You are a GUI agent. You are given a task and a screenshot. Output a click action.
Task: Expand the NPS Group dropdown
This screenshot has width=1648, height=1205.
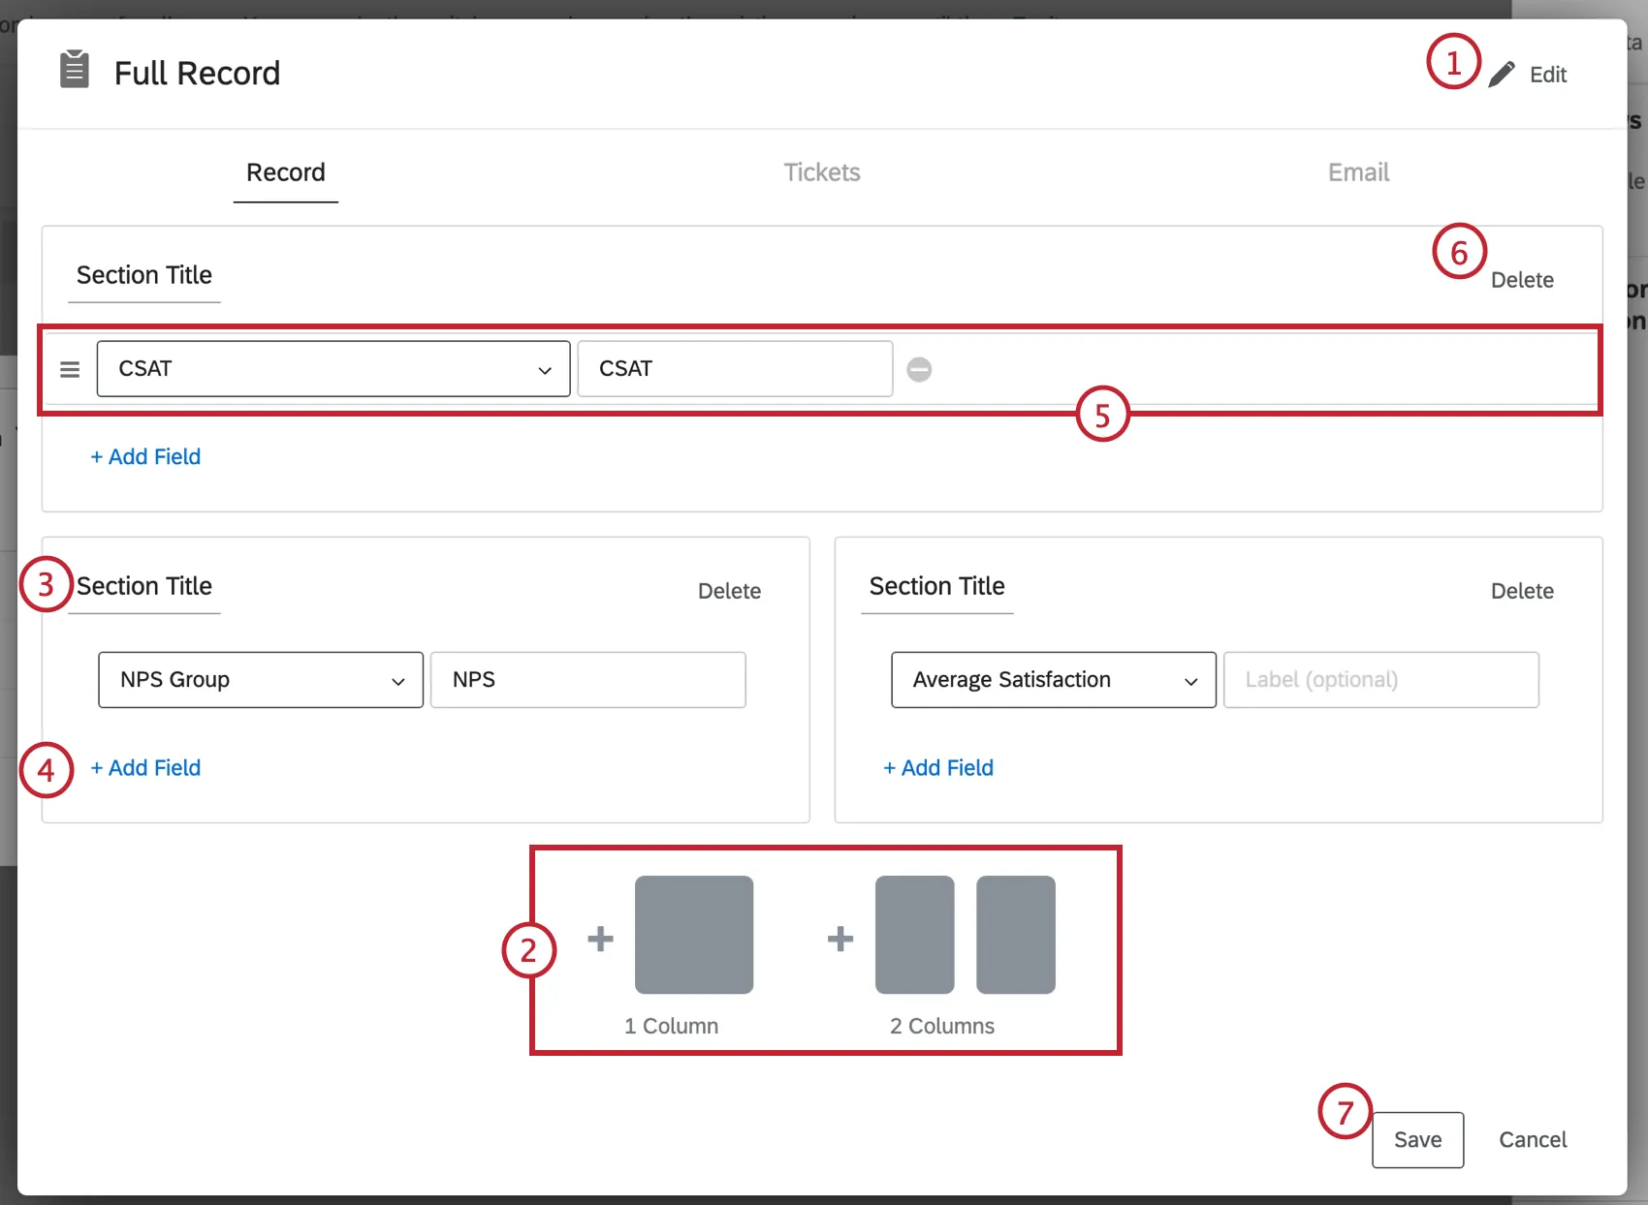click(260, 680)
